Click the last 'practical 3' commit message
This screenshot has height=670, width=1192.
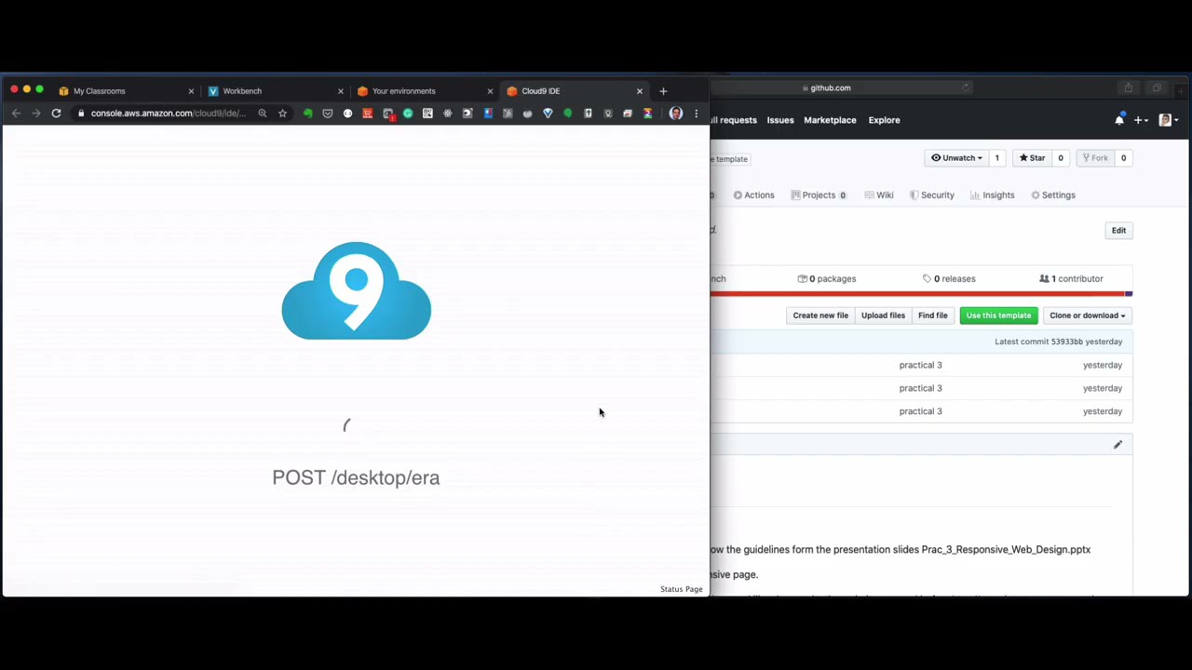click(920, 411)
